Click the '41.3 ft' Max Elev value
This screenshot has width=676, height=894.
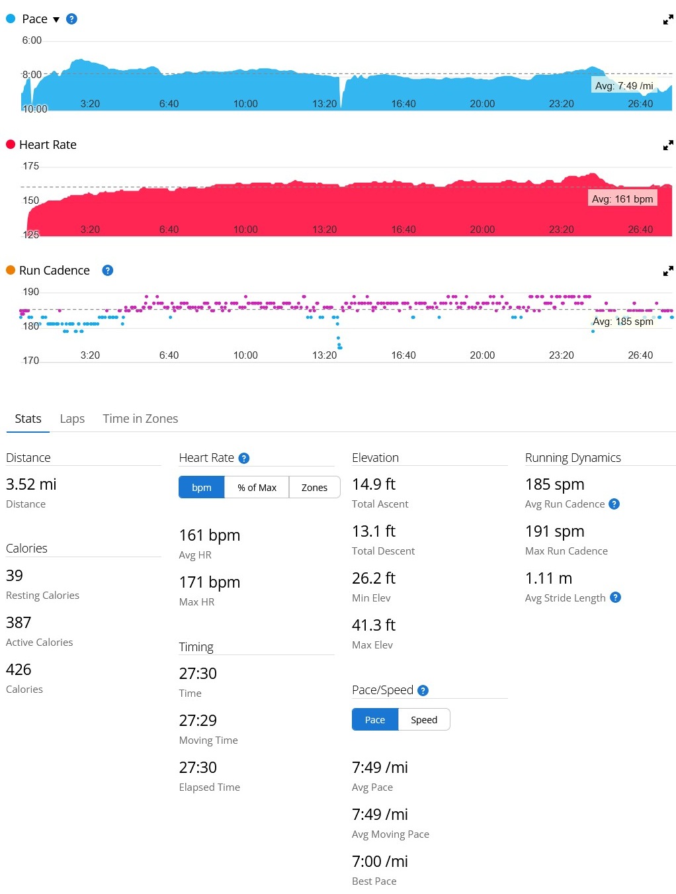pyautogui.click(x=374, y=625)
